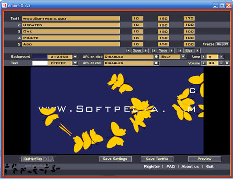Click Text 2 field Updated
The image size is (233, 179).
tap(71, 25)
